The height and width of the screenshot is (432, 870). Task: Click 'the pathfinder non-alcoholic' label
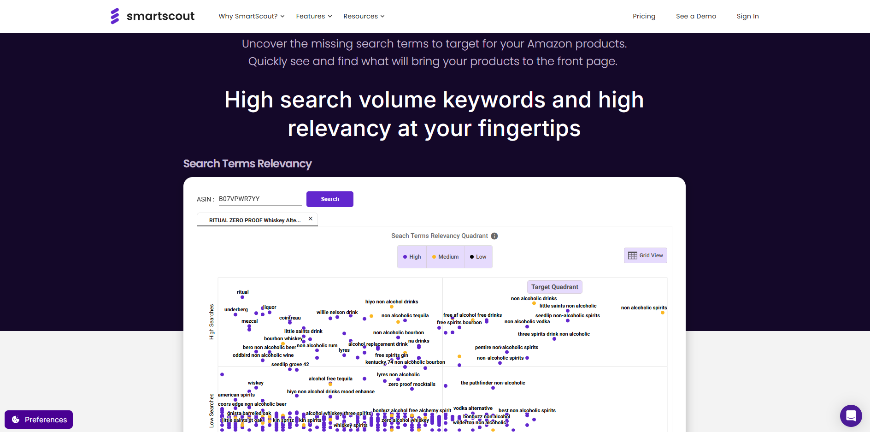(x=493, y=383)
